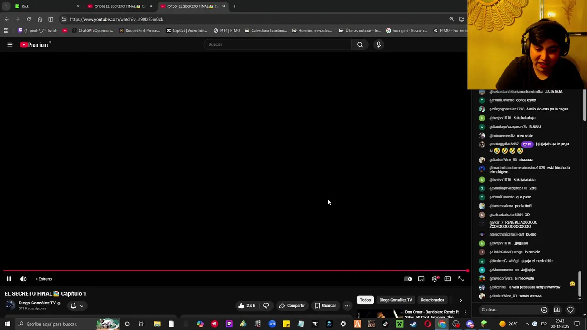Open Task View on the taskbar
Screen dimensions: 587x330
(x=142, y=324)
